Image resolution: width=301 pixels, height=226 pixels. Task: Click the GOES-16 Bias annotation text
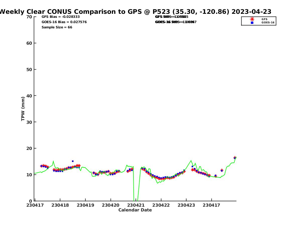tap(64, 22)
